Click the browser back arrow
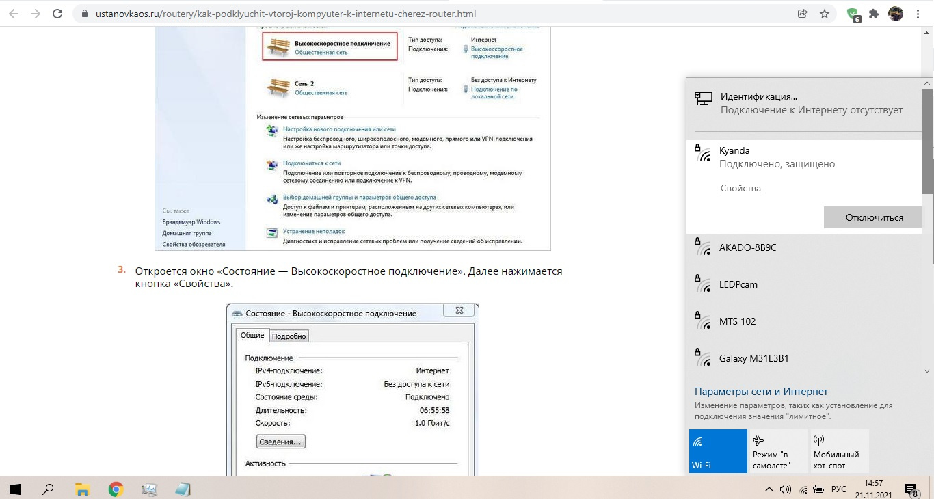Viewport: 934px width, 499px height. [15, 14]
